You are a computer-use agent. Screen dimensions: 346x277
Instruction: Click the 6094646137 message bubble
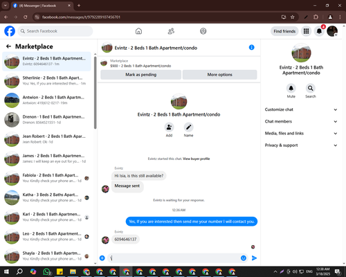tap(125, 240)
